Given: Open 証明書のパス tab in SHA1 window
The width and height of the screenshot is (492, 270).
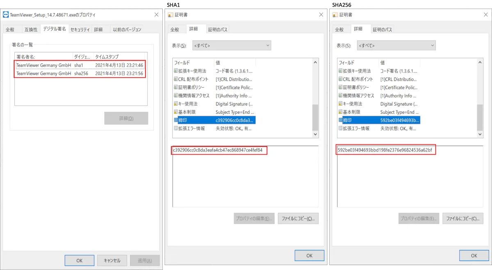Looking at the screenshot, I should pyautogui.click(x=218, y=29).
